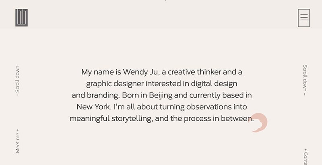This screenshot has width=322, height=165.
Task: Click the pink crescent cursor shape
Action: [258, 123]
